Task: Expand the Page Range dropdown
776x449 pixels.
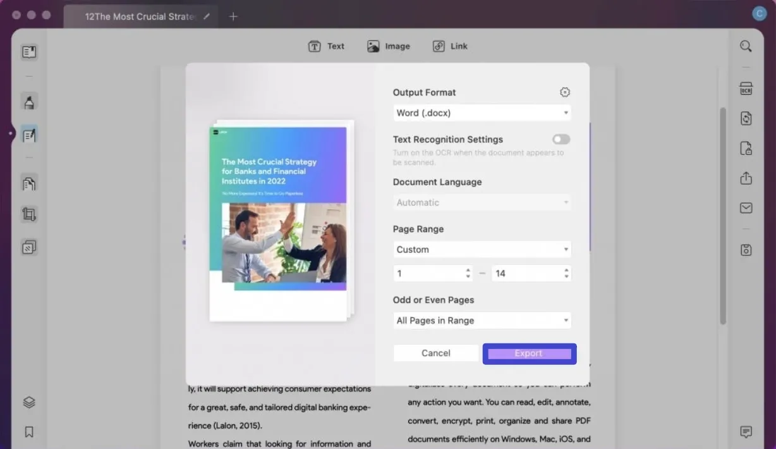Action: coord(482,249)
